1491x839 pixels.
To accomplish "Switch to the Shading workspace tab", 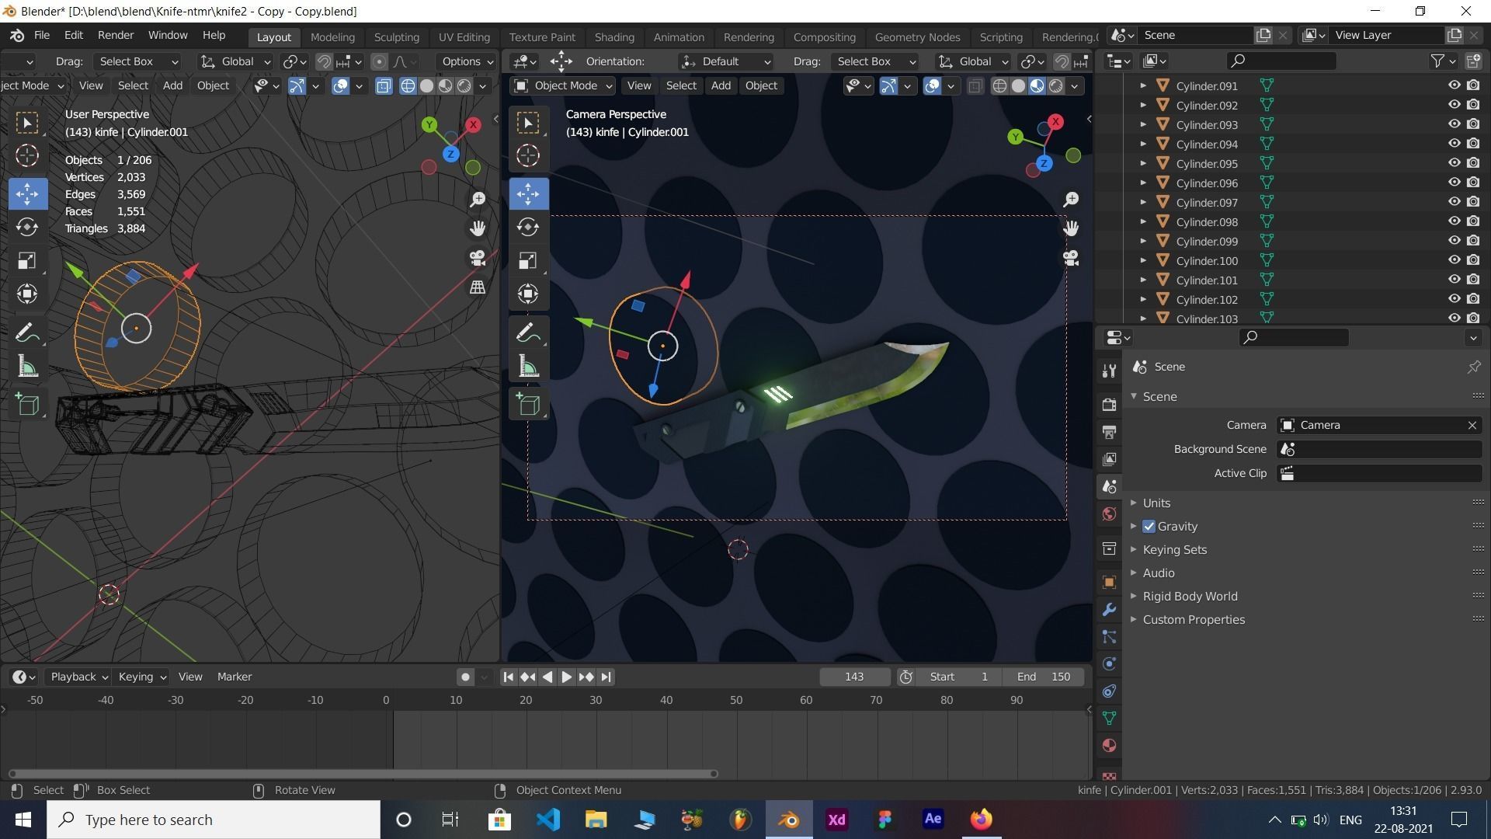I will click(613, 37).
